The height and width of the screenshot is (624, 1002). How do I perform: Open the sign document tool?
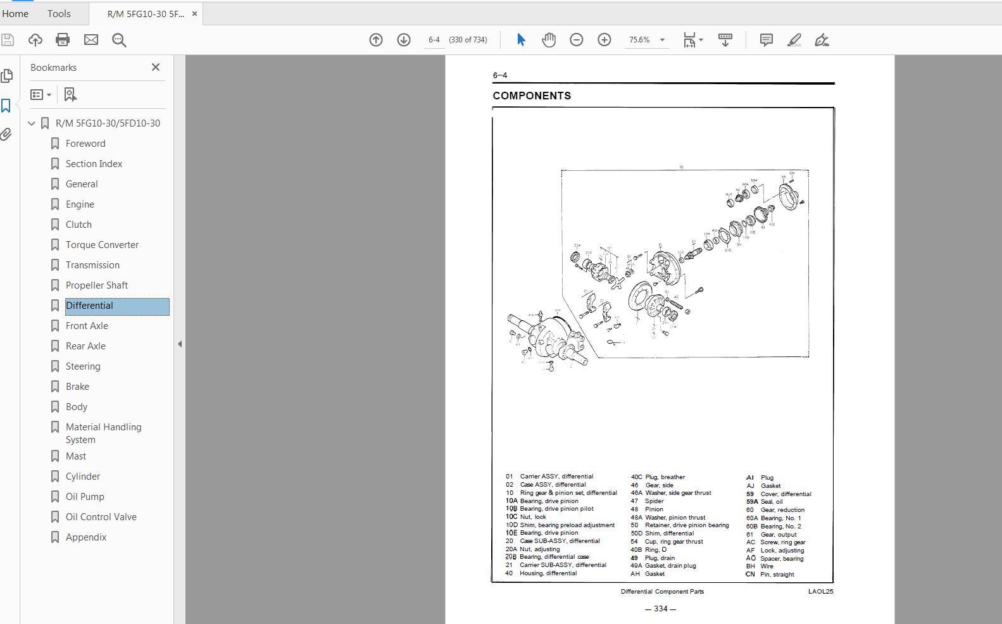(x=822, y=40)
